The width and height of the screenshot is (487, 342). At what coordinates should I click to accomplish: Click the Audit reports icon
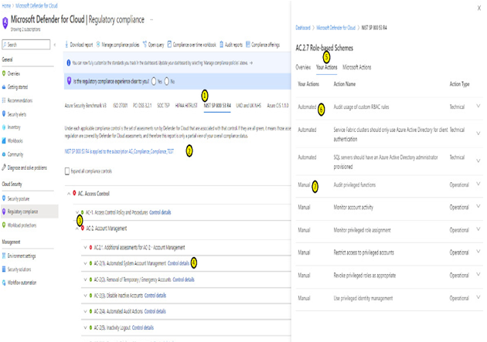tap(221, 45)
